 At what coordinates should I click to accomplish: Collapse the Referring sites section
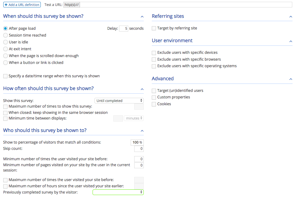[291, 17]
